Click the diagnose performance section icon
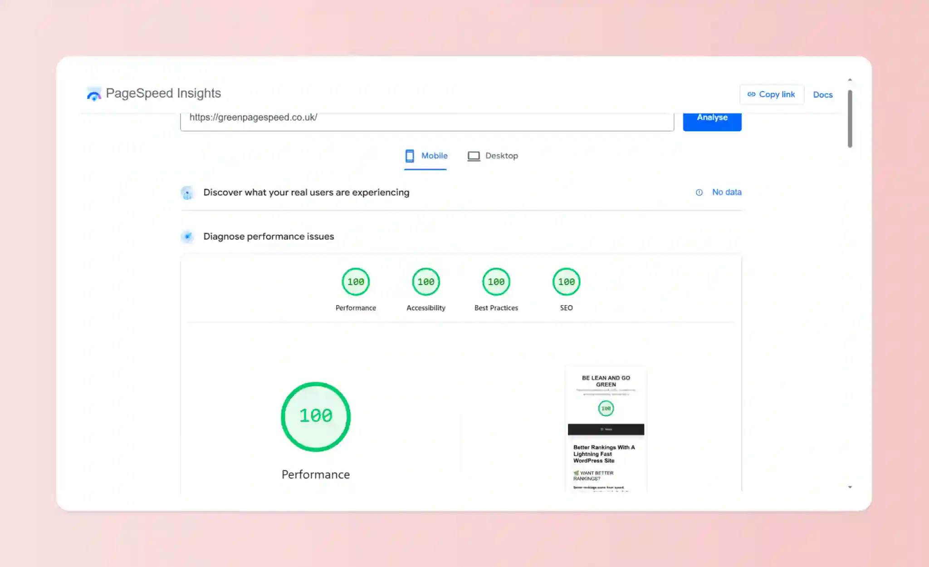Viewport: 929px width, 567px height. (x=187, y=237)
